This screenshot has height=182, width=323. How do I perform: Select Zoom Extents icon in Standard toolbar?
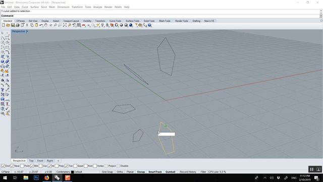click(x=65, y=25)
